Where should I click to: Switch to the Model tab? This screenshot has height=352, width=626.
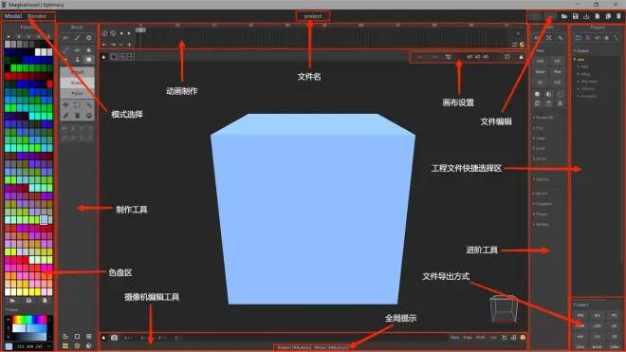click(x=12, y=16)
